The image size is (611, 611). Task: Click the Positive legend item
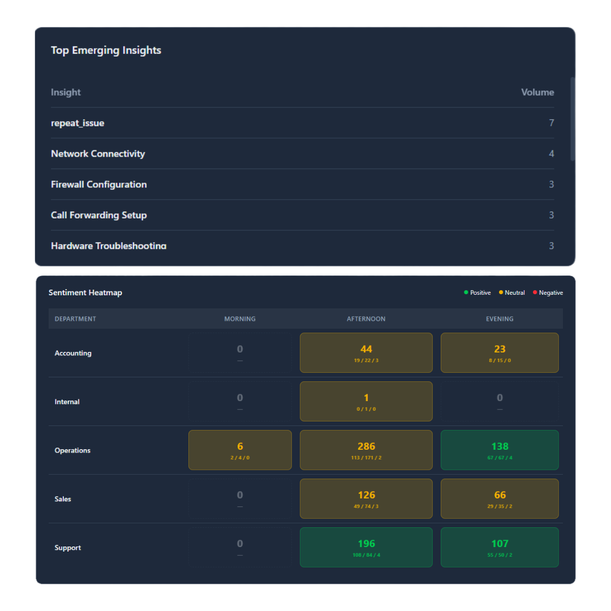477,292
